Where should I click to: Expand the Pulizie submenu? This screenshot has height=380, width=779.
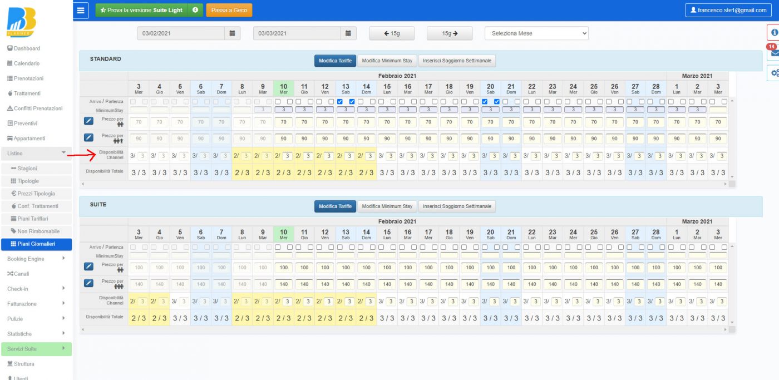36,319
